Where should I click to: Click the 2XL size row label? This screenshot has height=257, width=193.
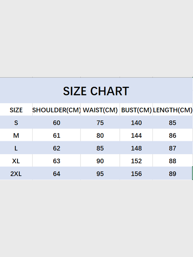pos(16,174)
